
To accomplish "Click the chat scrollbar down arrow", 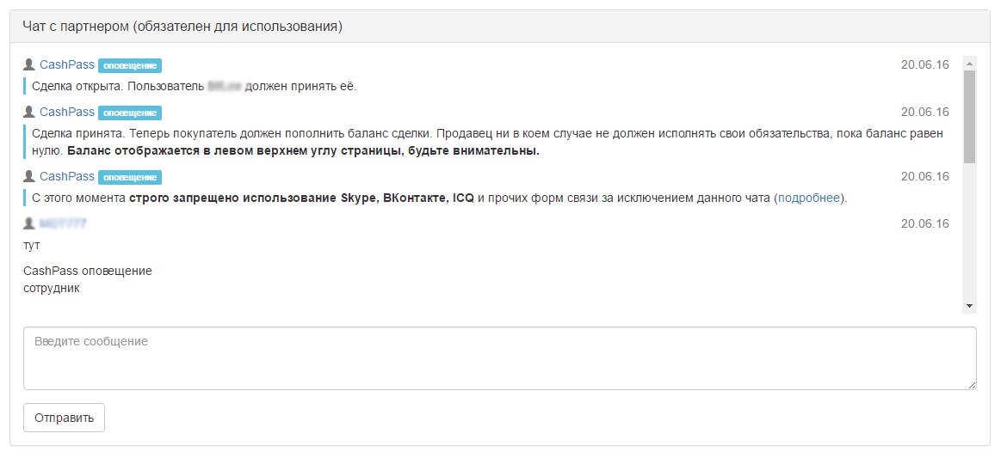I will coord(970,307).
